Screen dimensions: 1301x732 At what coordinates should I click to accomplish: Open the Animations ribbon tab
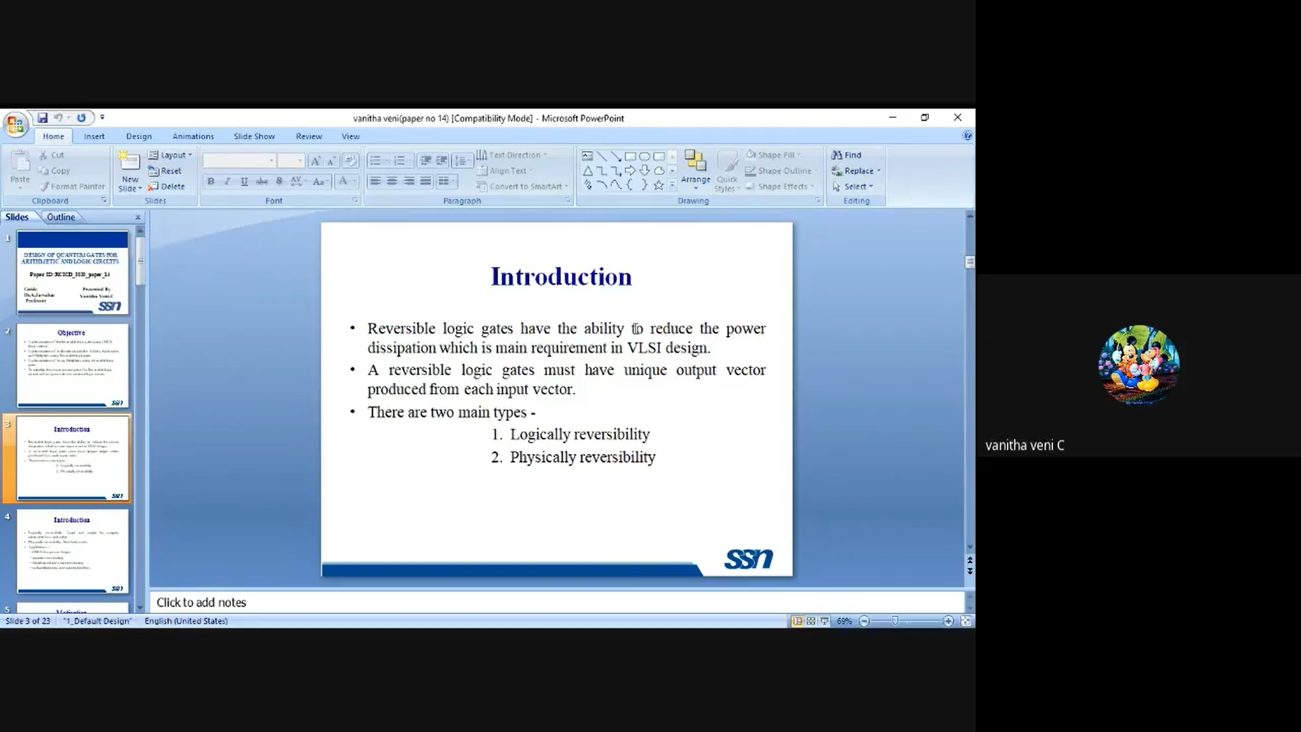[x=193, y=136]
